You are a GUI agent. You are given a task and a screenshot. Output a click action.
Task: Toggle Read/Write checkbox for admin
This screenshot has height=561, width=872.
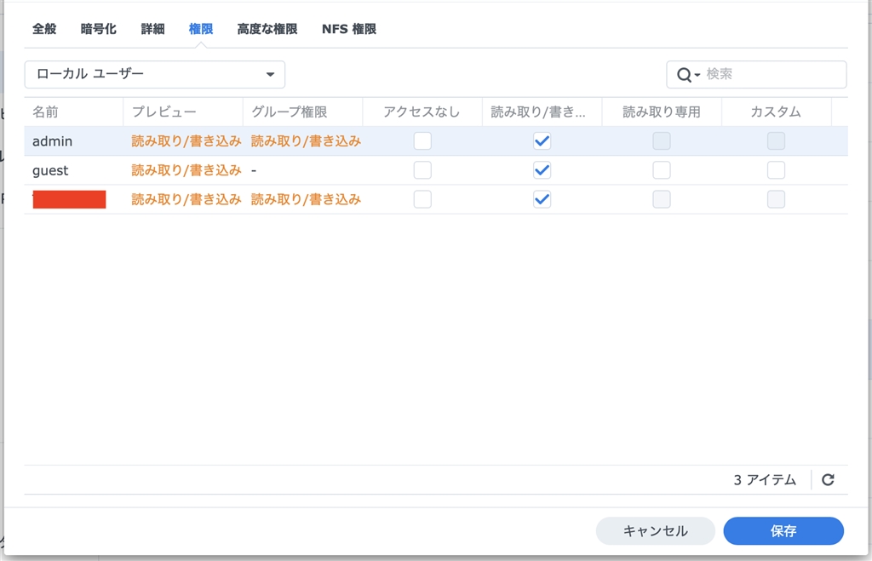(542, 141)
